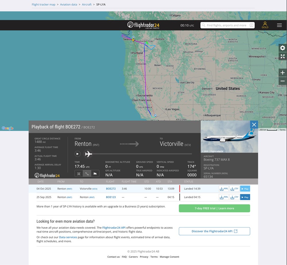Open the GOLD account icon
This screenshot has width=287, height=265.
pos(265,25)
